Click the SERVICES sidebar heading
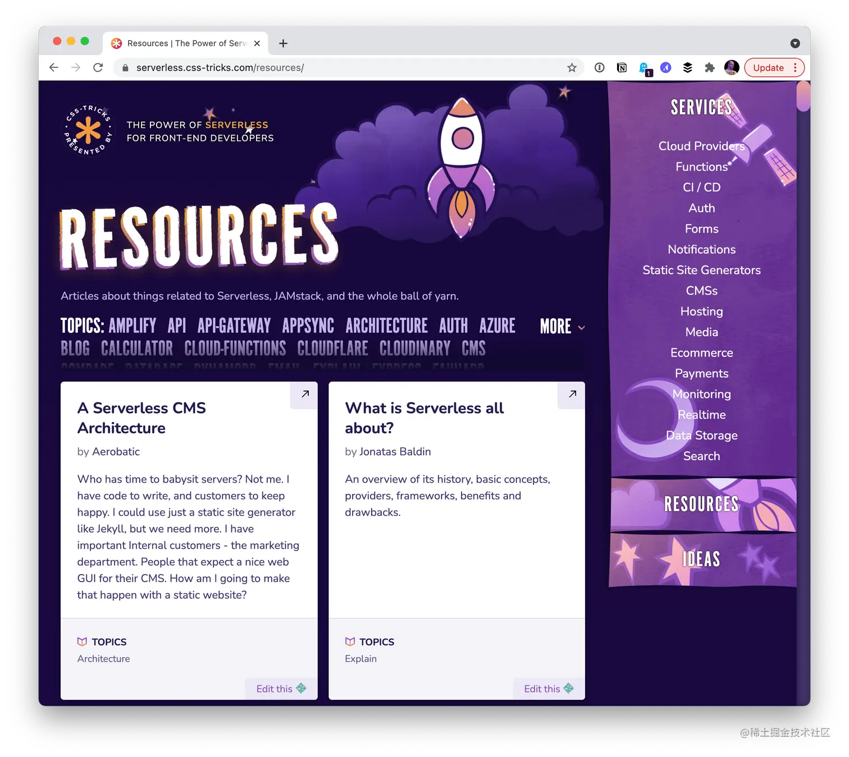Screen dimensions: 849x757 coord(702,107)
